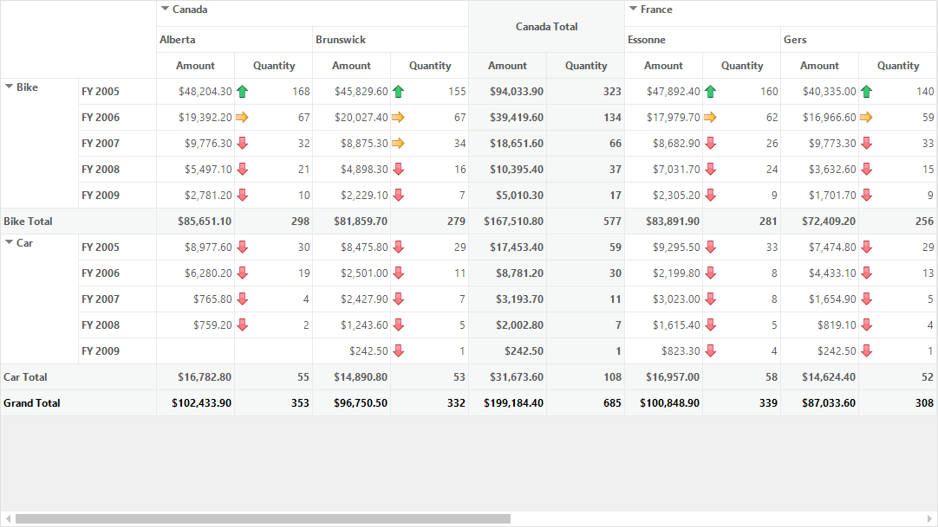Select the Bike Total row header
The image size is (938, 527).
[78, 222]
